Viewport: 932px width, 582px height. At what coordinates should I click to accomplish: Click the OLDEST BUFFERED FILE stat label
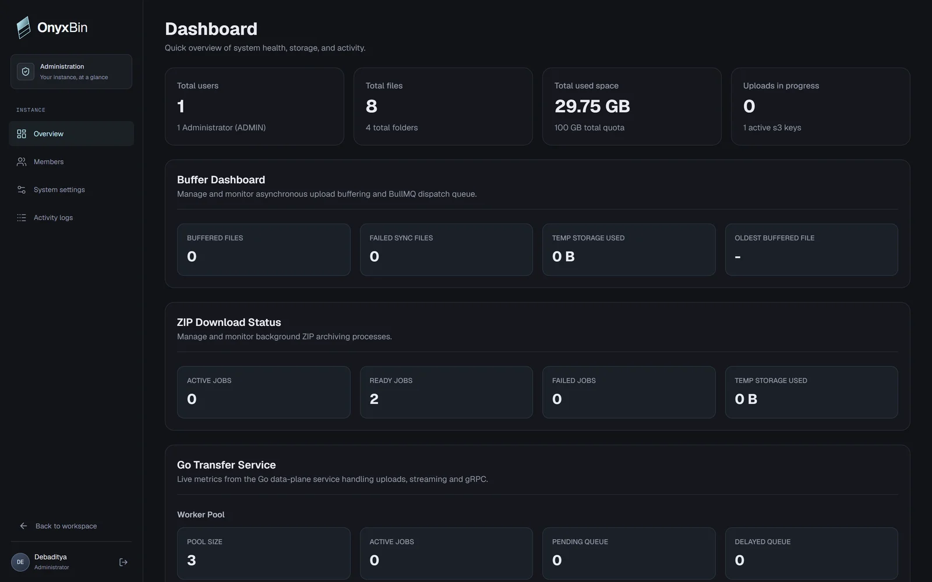(775, 238)
